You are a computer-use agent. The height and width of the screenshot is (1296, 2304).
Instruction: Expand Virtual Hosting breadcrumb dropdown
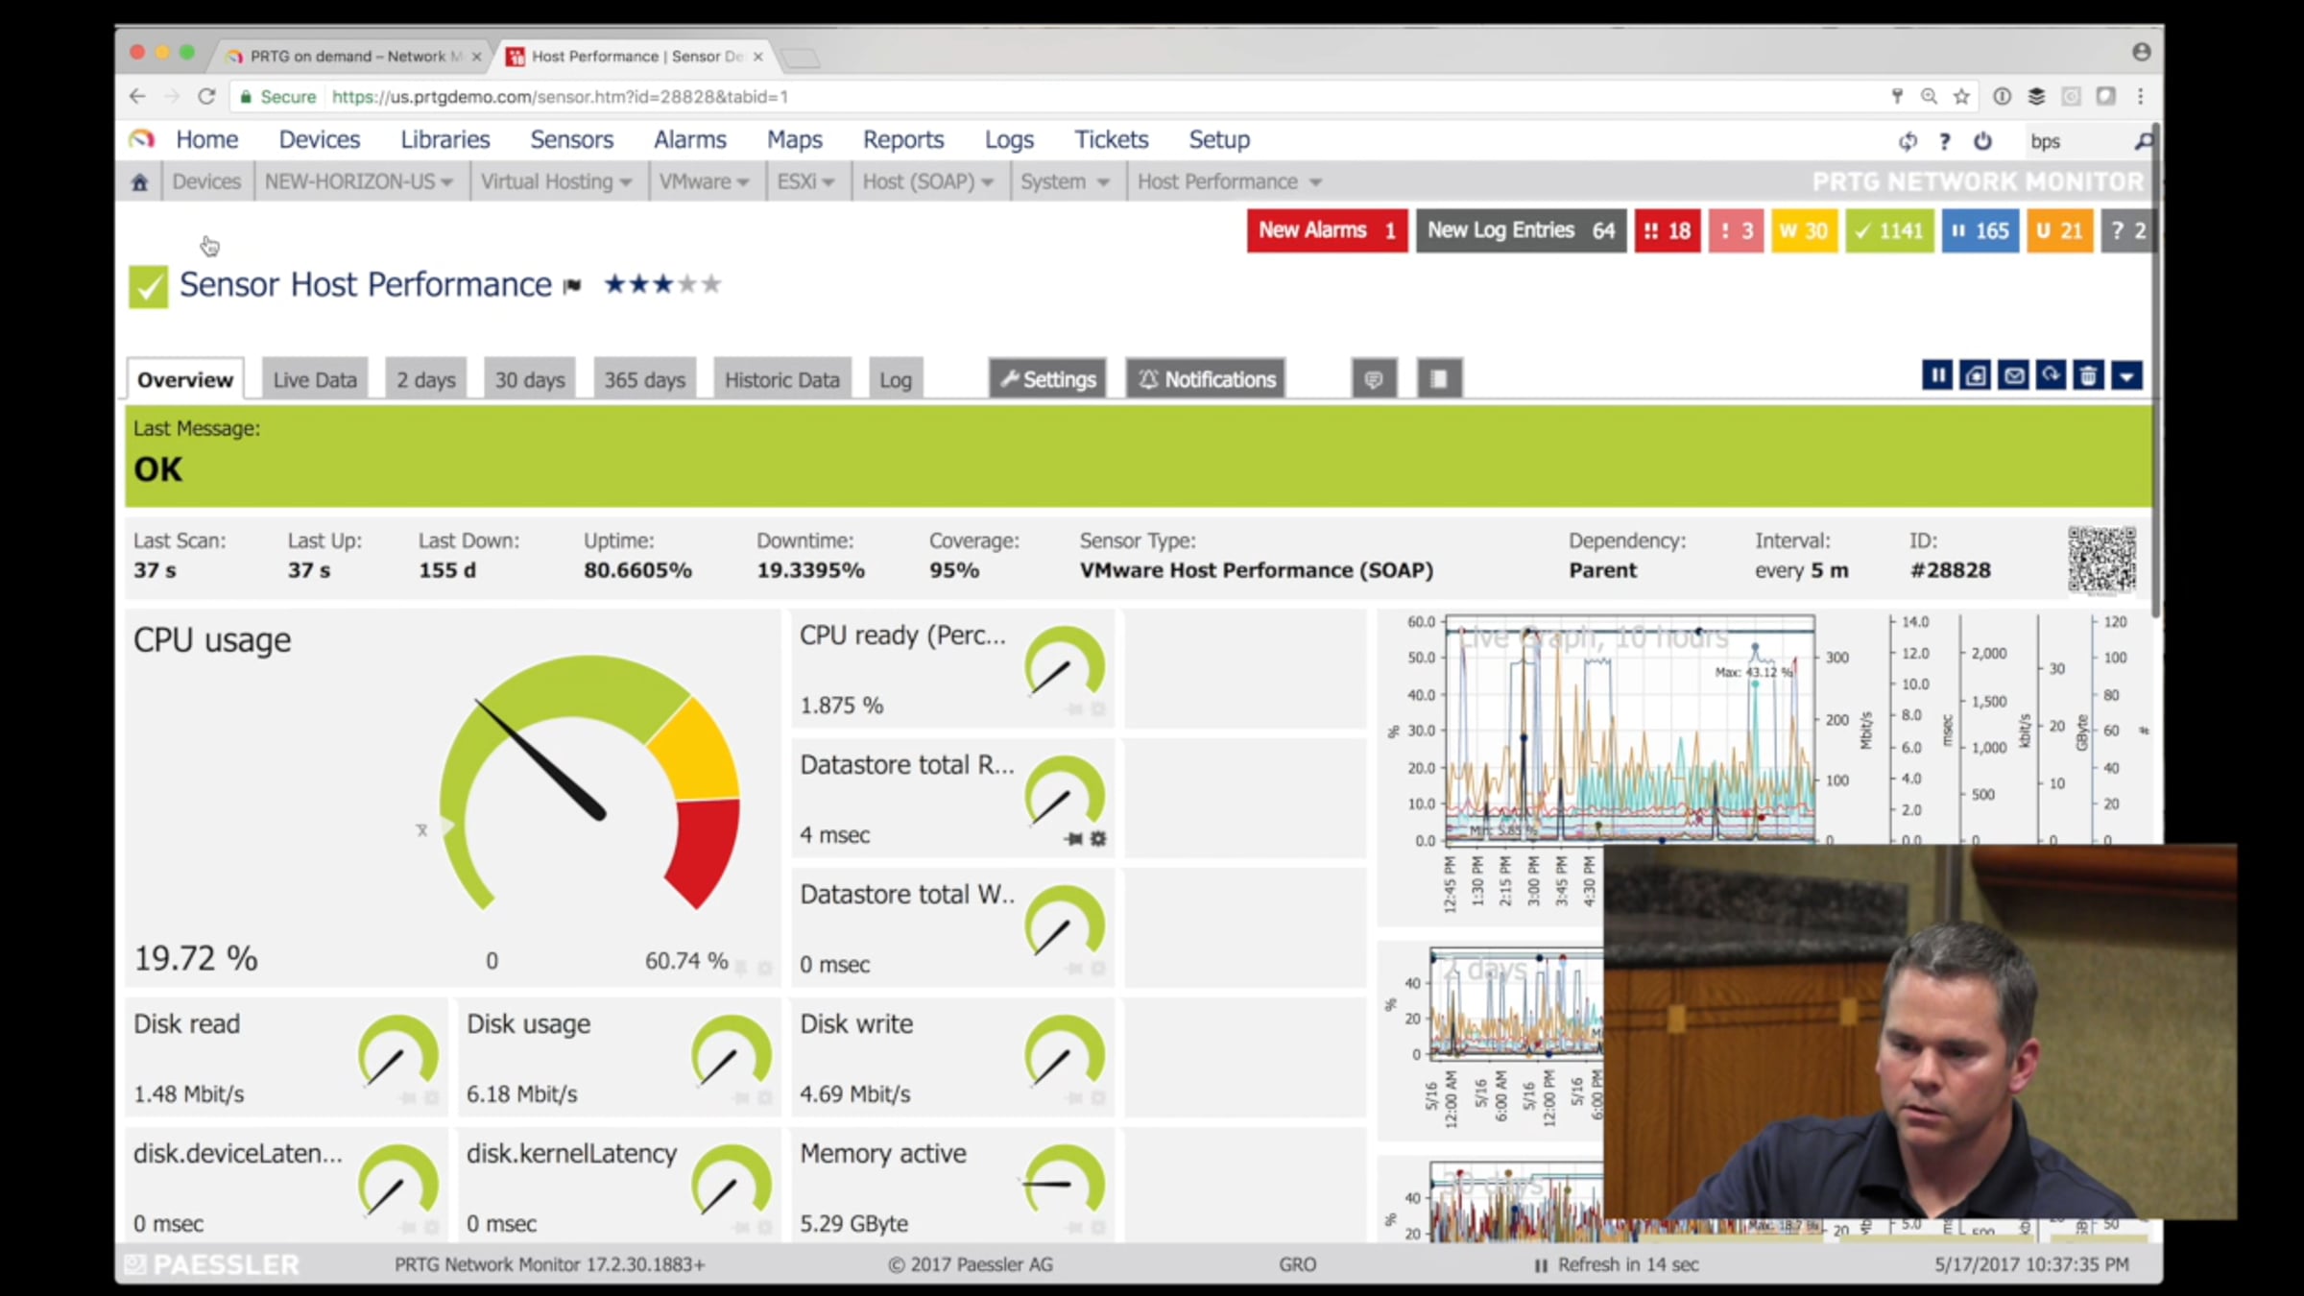626,182
